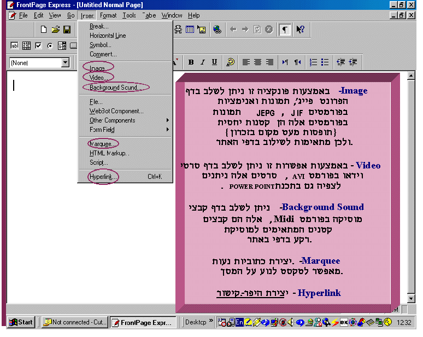This screenshot has height=337, width=423.
Task: Expand the Desktop toolbar chevron
Action: 211,321
